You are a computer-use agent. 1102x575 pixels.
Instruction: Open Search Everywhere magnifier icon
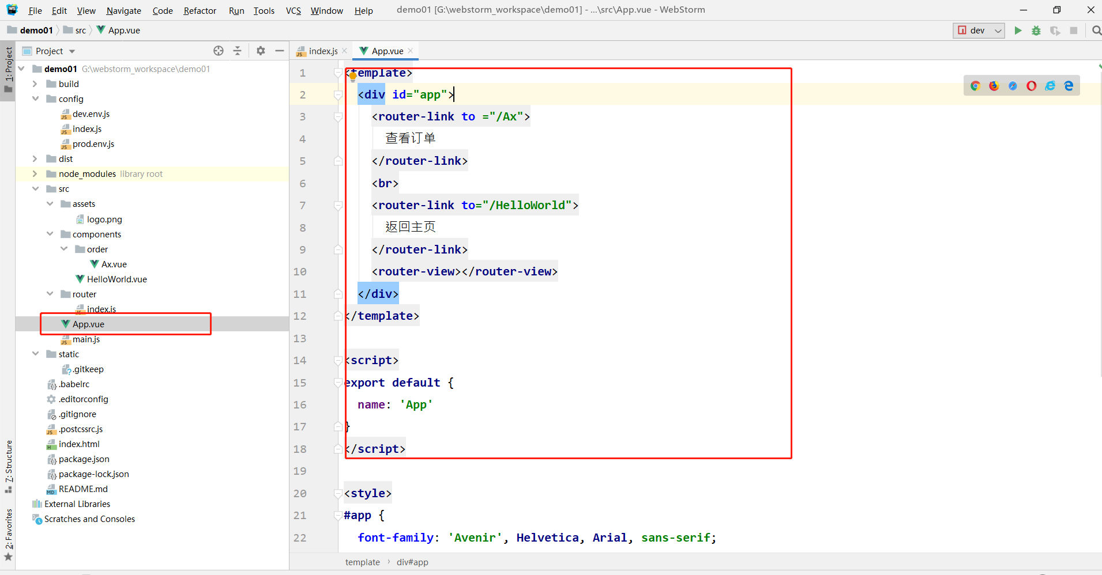[1096, 31]
